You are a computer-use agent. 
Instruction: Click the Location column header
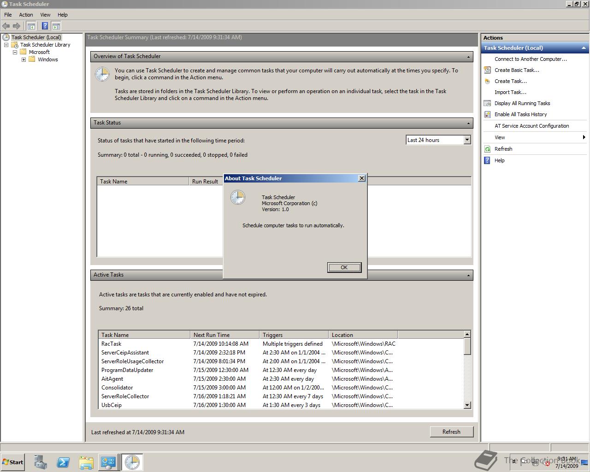[363, 335]
